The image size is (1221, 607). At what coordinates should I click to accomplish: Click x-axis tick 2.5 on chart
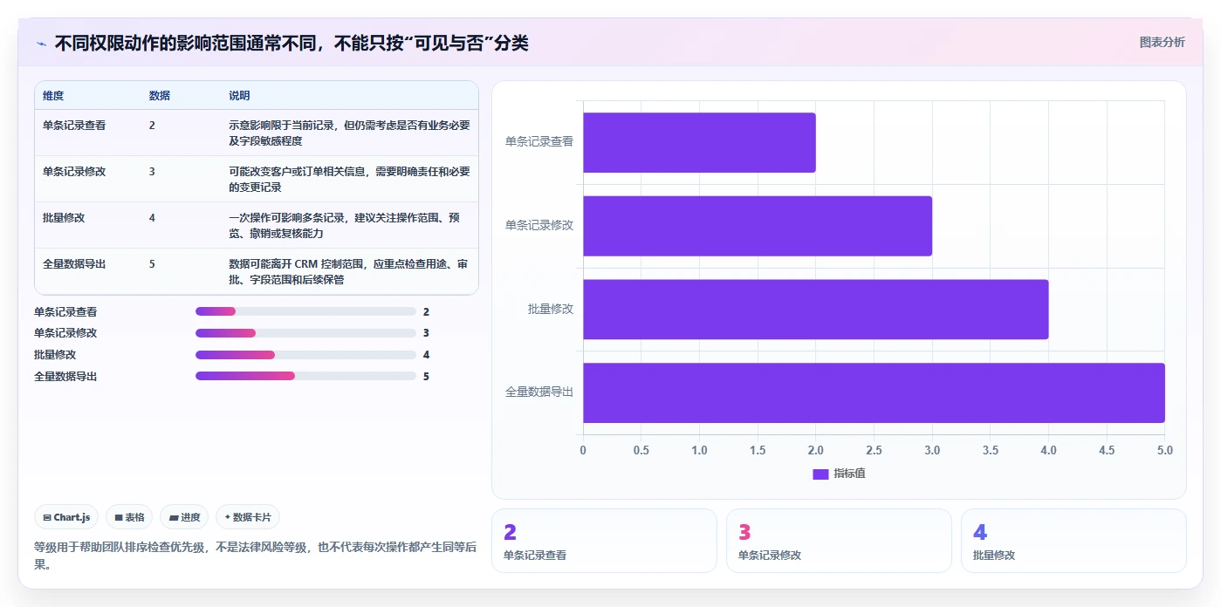[874, 450]
